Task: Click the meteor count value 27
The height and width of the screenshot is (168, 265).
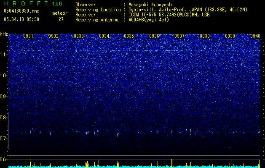Action: click(61, 19)
